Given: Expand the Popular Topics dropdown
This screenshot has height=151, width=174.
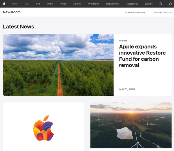Looking at the screenshot, I should coord(163,12).
